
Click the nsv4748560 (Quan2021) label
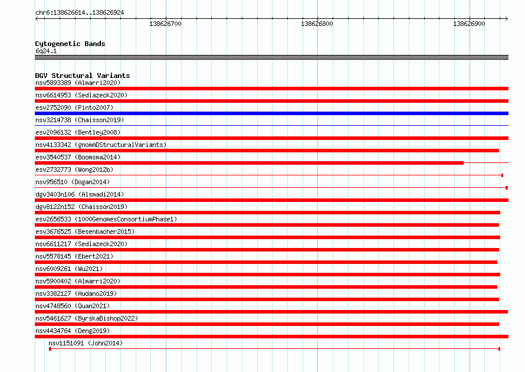click(x=73, y=306)
